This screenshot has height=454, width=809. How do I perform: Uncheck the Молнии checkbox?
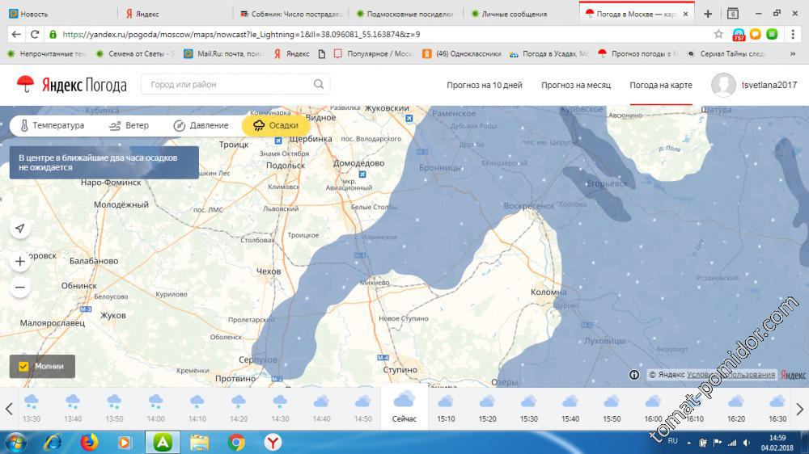pos(23,367)
